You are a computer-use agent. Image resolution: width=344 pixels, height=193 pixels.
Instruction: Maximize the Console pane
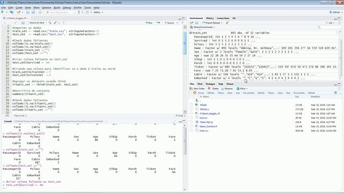click(184, 121)
